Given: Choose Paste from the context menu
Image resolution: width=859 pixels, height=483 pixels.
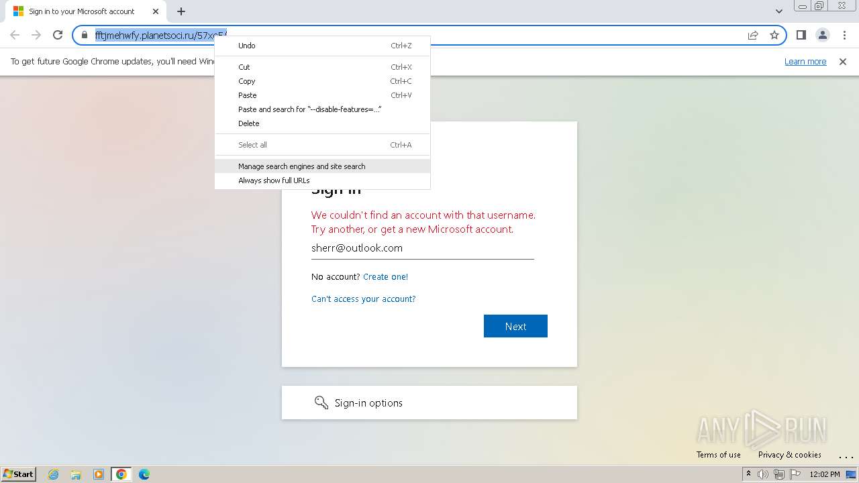Looking at the screenshot, I should [x=323, y=95].
